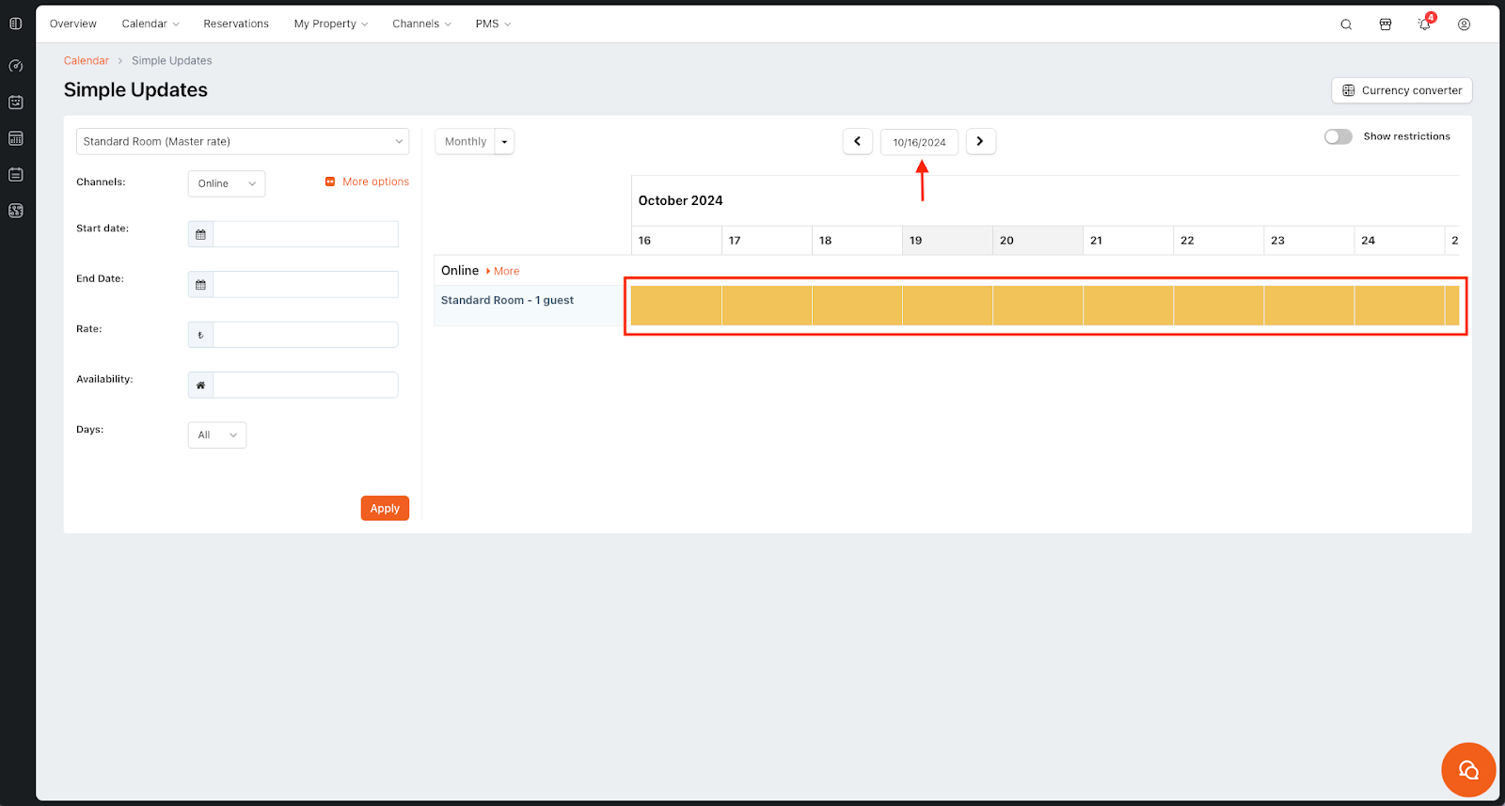The height and width of the screenshot is (806, 1505).
Task: Click into the Rate input field
Action: [x=305, y=335]
